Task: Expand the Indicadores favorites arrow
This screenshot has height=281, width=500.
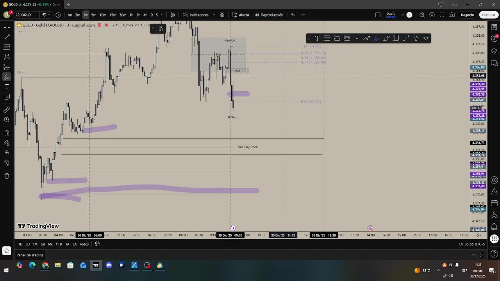Action: click(x=214, y=15)
